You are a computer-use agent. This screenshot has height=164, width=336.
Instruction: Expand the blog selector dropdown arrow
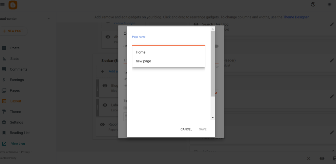(49, 19)
